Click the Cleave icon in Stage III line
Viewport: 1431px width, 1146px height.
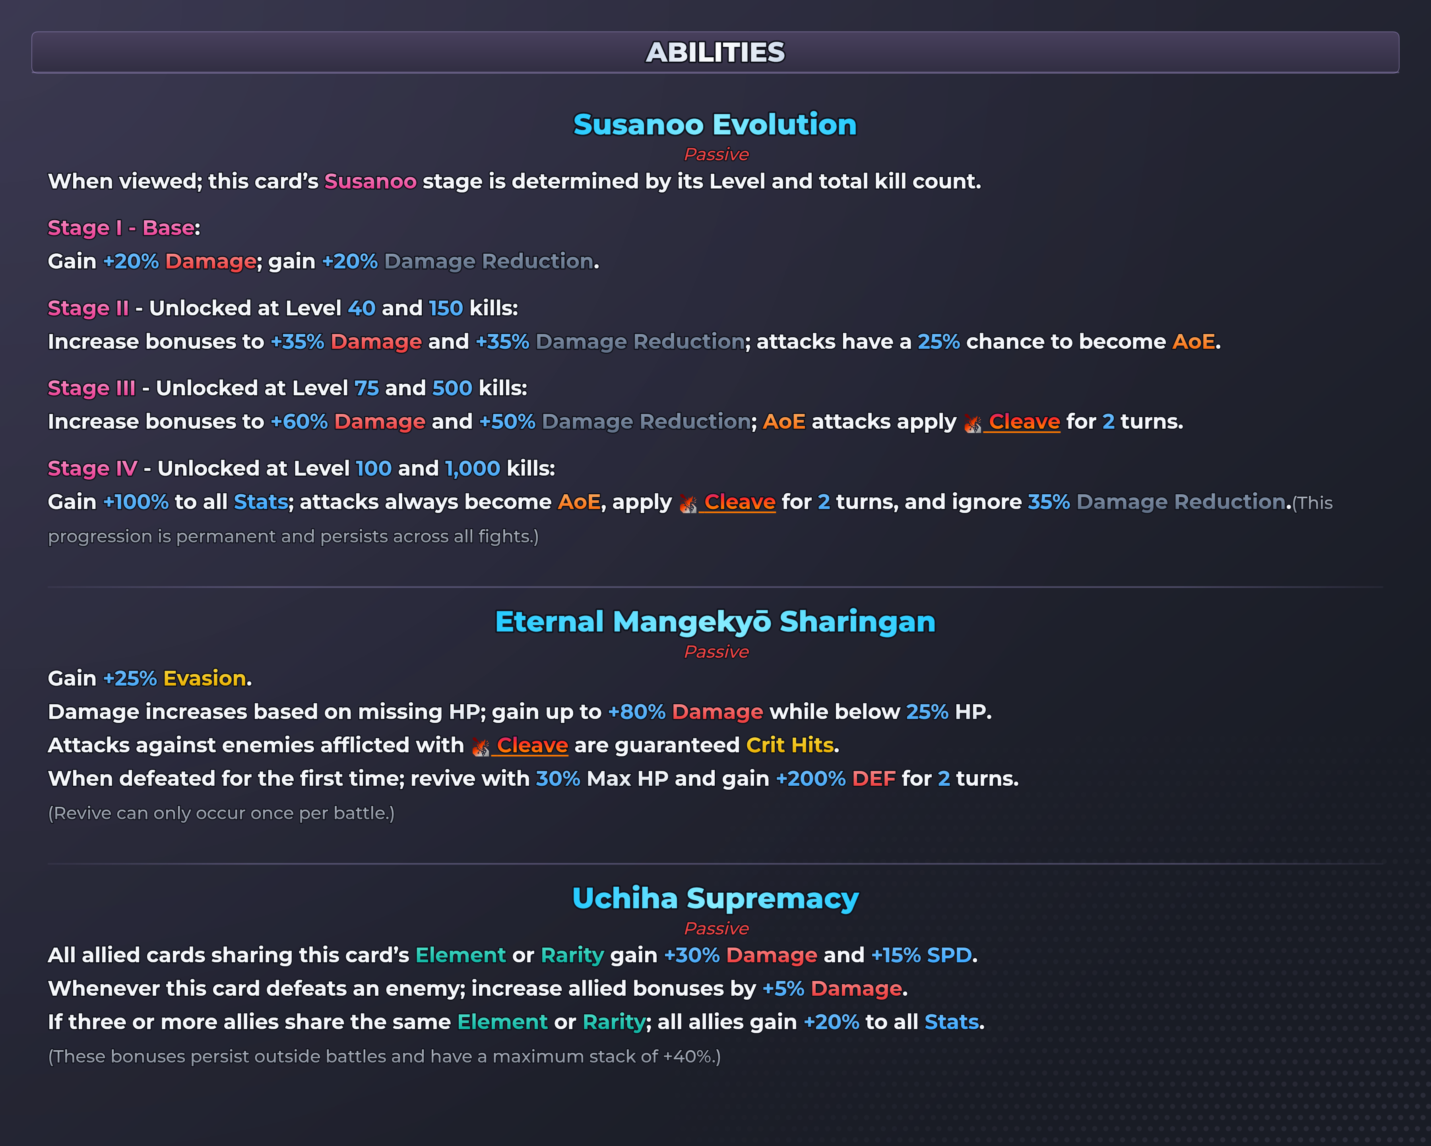[972, 423]
